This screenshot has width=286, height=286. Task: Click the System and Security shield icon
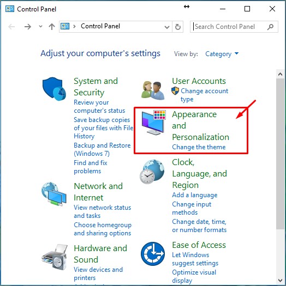[x=54, y=89]
